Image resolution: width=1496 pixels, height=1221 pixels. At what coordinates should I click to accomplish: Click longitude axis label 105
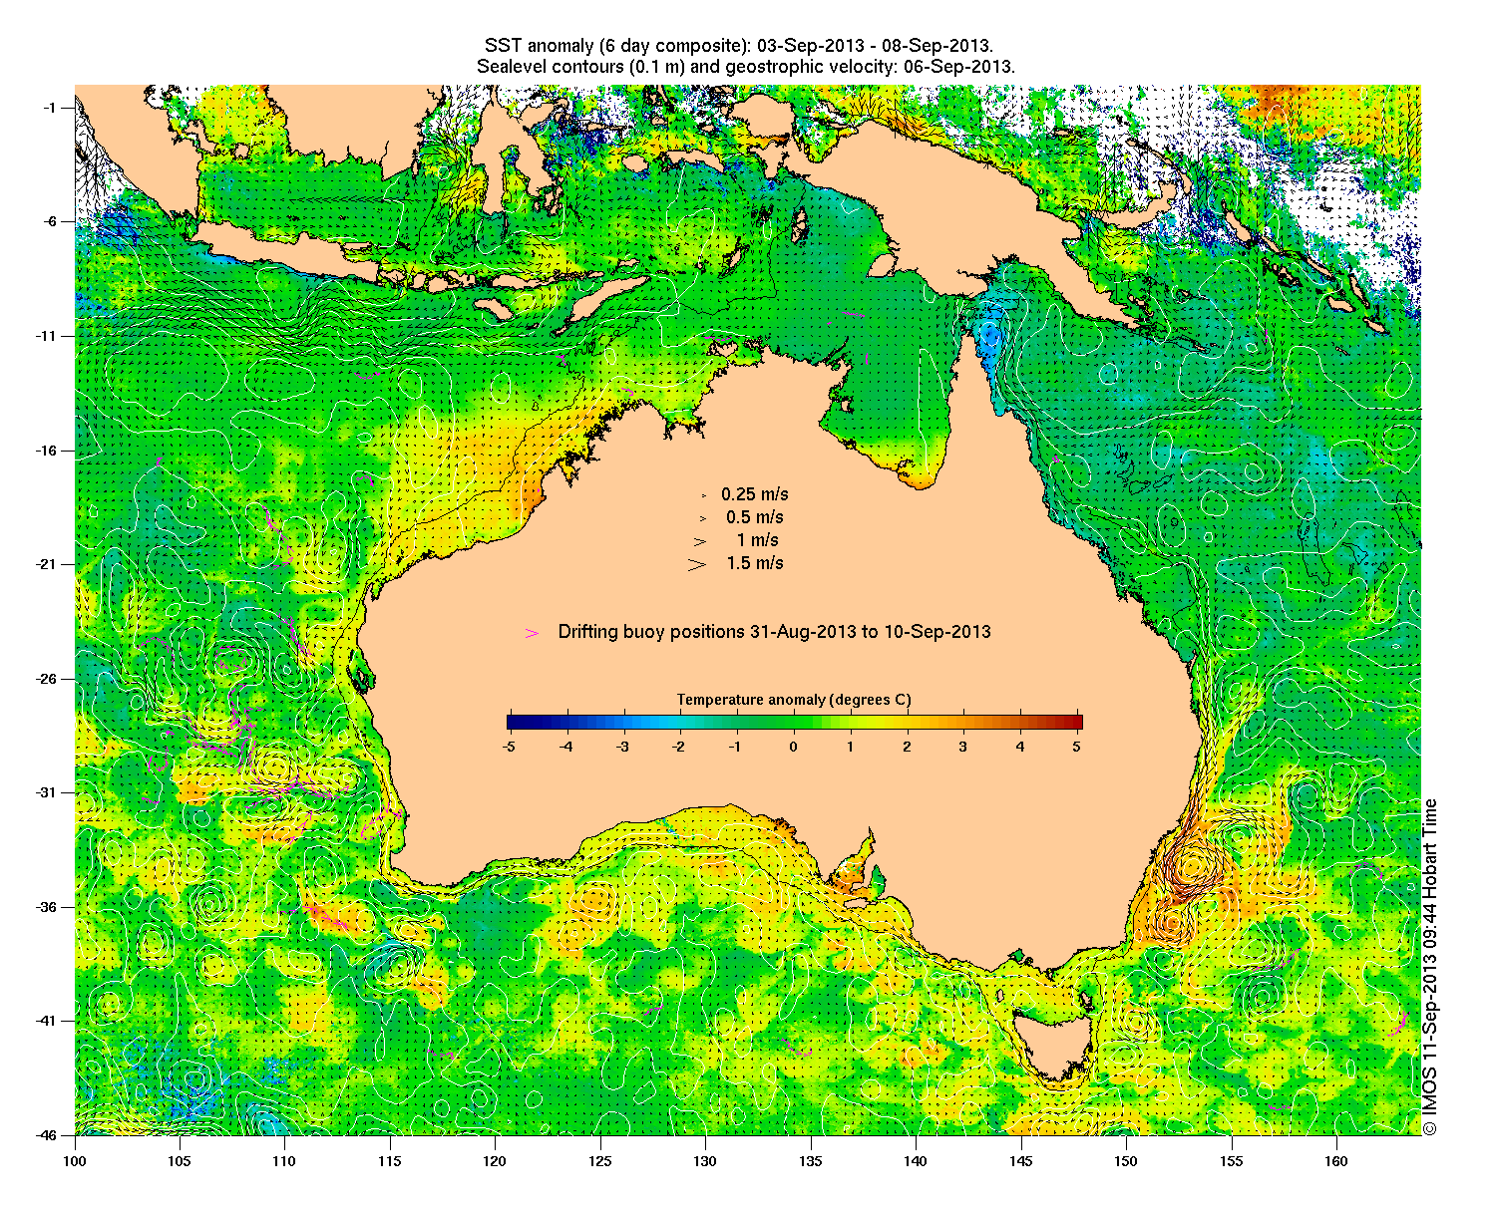(x=180, y=1161)
